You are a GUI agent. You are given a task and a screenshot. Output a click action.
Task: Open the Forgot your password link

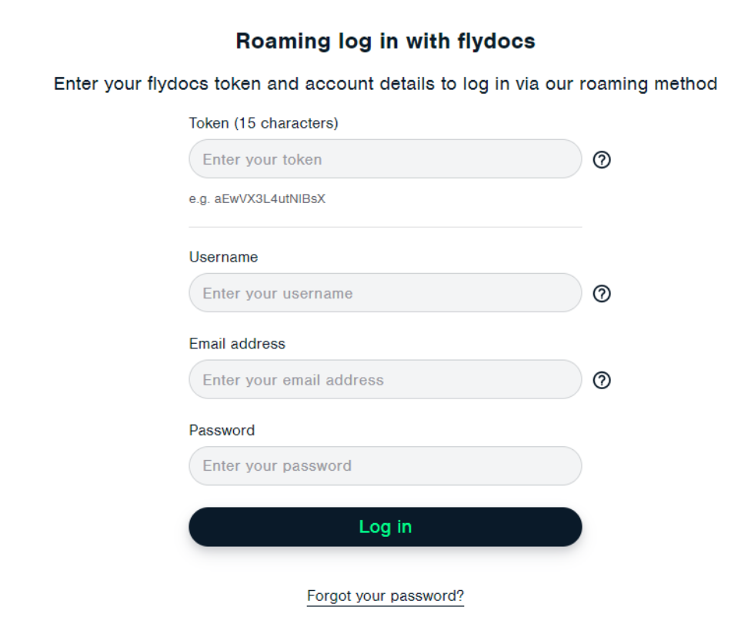pyautogui.click(x=385, y=595)
